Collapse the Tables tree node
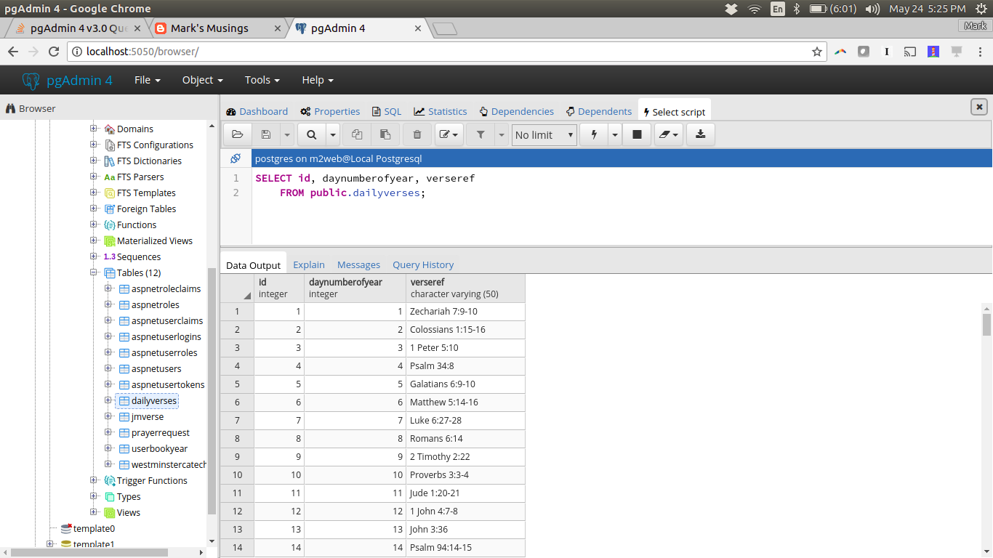993x558 pixels. pos(94,272)
